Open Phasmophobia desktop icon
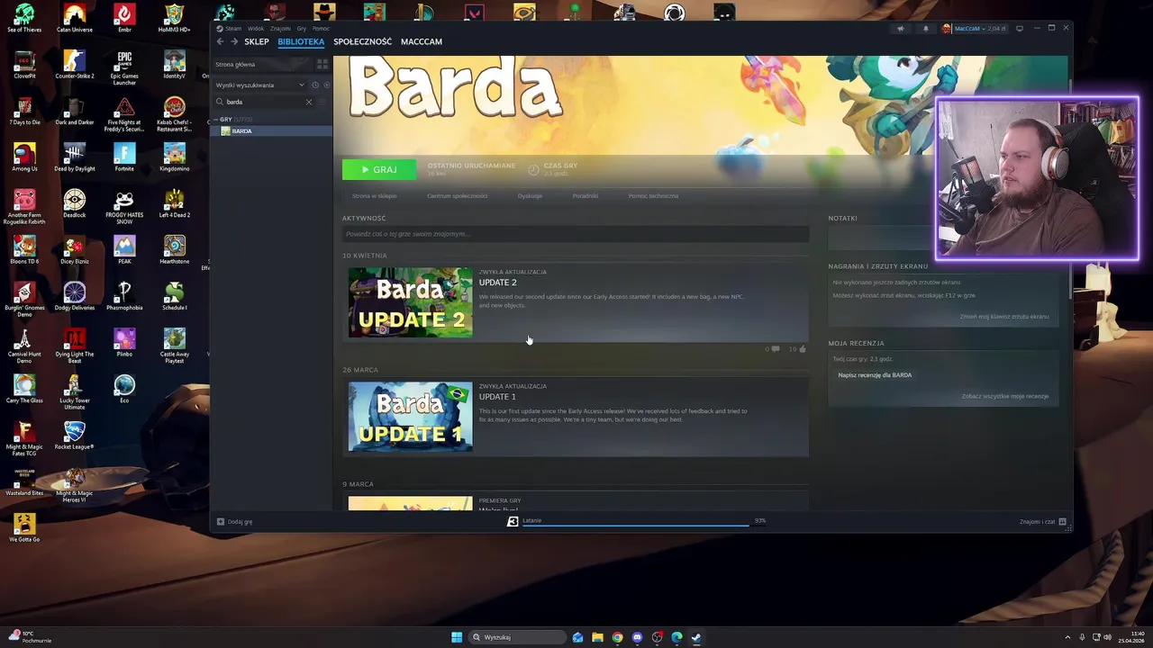 click(124, 295)
